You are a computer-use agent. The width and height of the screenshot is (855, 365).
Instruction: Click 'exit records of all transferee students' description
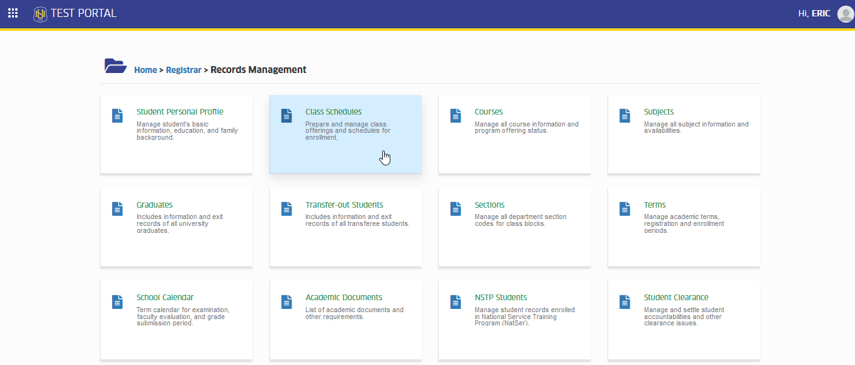pos(358,220)
